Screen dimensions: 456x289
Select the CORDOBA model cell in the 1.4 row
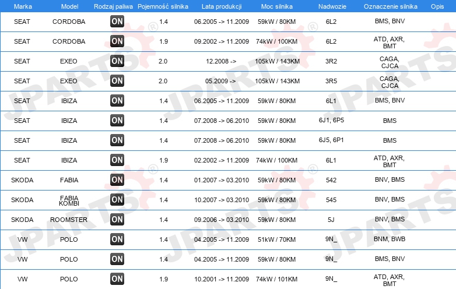click(x=69, y=22)
